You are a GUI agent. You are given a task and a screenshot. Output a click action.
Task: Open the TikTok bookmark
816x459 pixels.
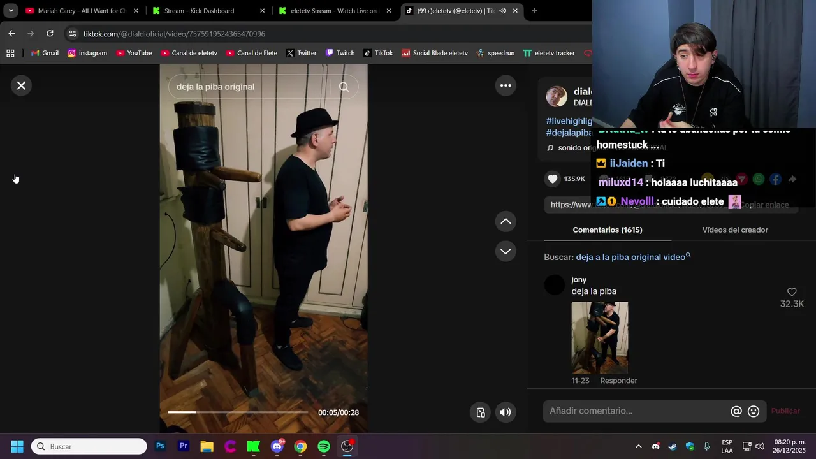click(x=378, y=53)
